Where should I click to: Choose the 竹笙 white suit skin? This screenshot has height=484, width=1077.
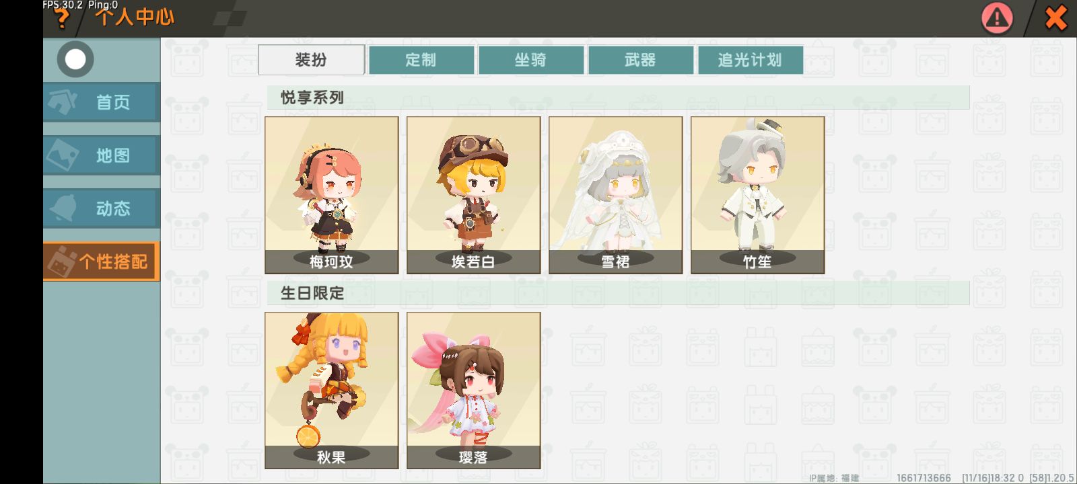[x=758, y=195]
